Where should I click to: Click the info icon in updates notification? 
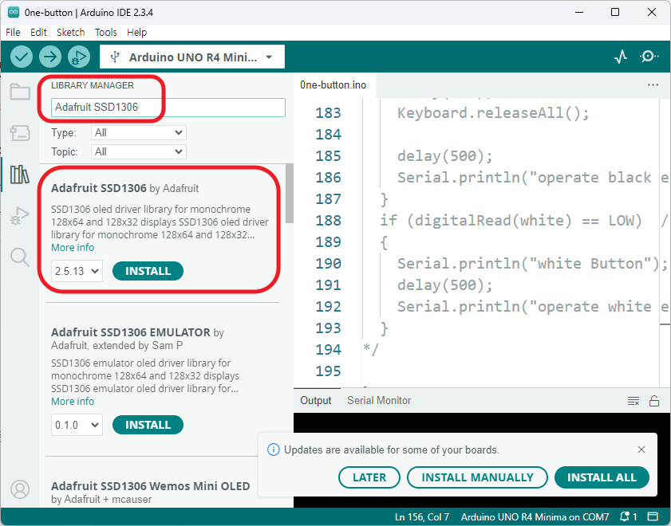coord(274,449)
